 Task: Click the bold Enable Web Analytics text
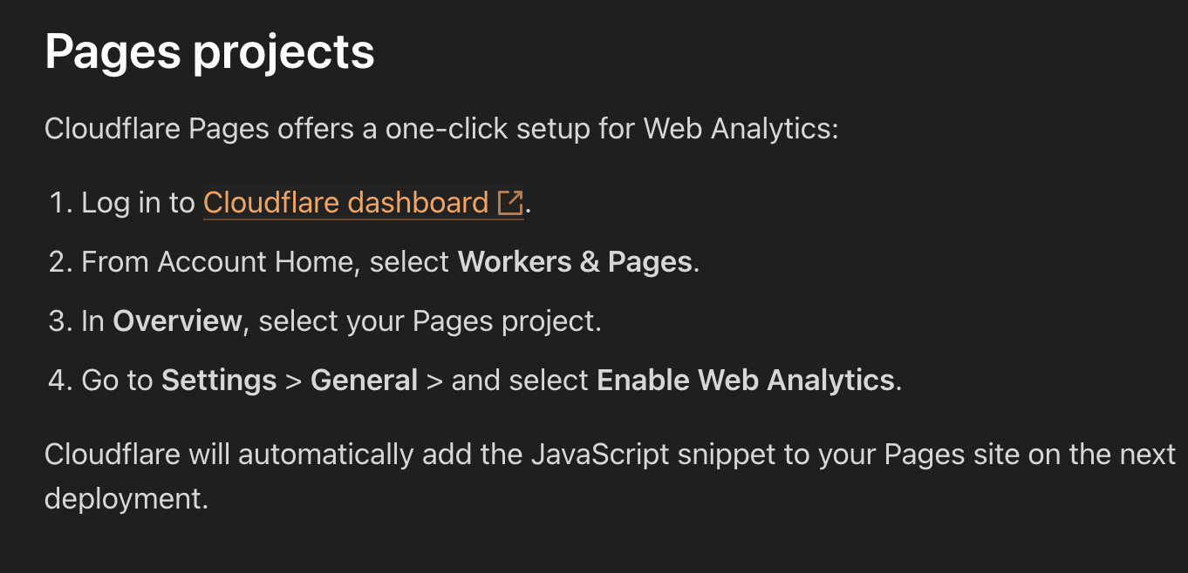click(x=746, y=381)
